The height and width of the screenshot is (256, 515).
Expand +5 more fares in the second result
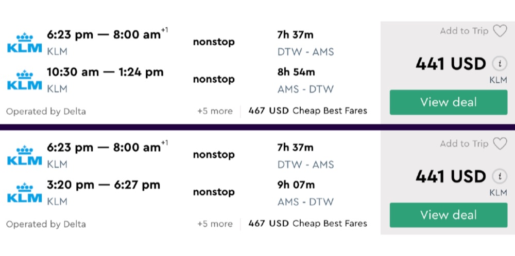tap(215, 224)
